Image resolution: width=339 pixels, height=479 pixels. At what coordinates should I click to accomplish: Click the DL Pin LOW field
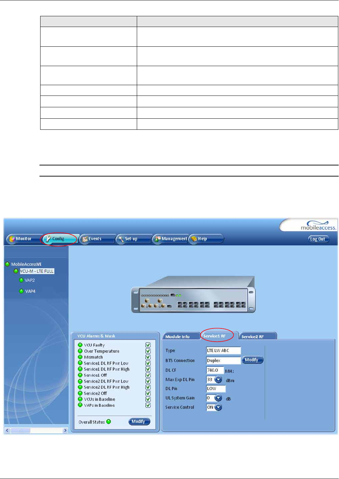tap(216, 389)
